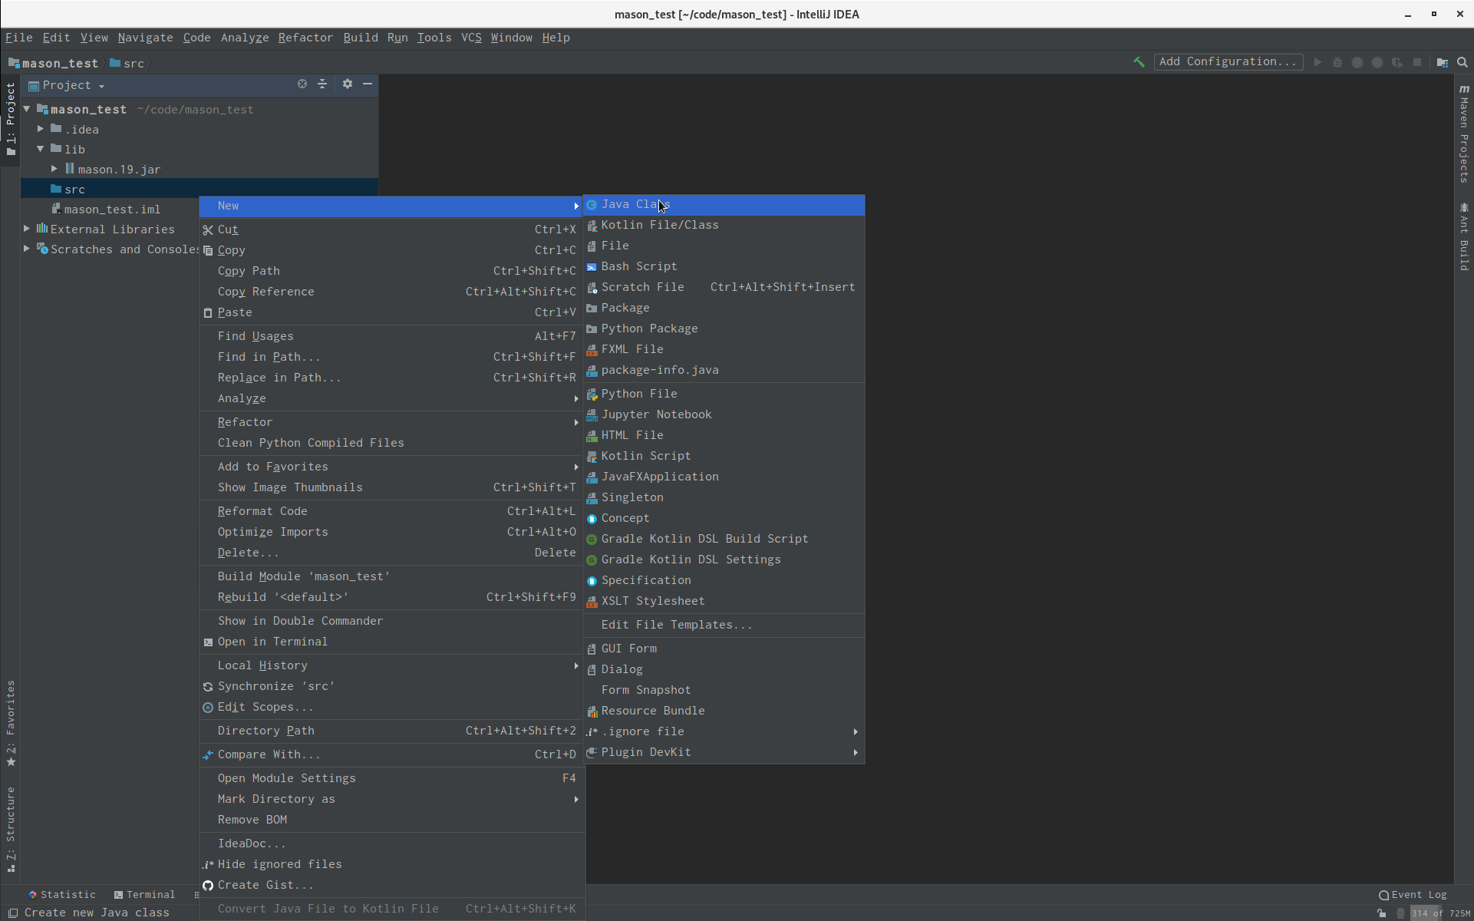This screenshot has width=1474, height=921.
Task: Click the hector inspector icon in status bar
Action: tap(1401, 913)
